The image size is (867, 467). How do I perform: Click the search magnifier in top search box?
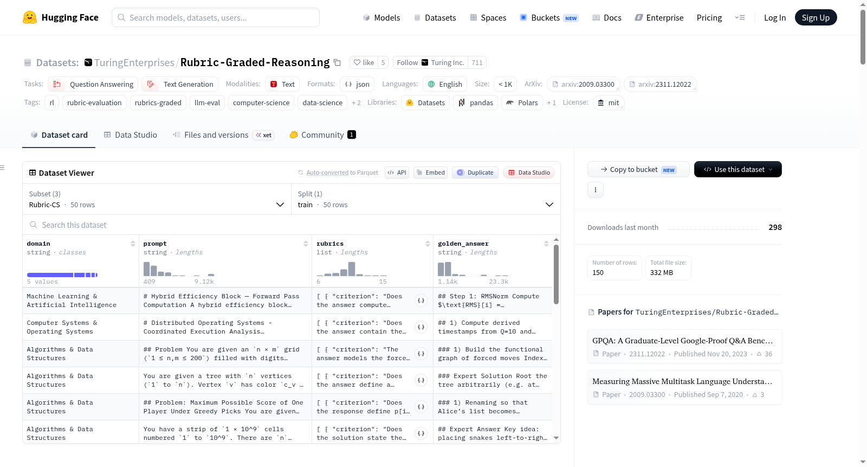[121, 17]
